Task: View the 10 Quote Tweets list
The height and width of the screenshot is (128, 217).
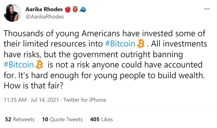Action: (62, 119)
